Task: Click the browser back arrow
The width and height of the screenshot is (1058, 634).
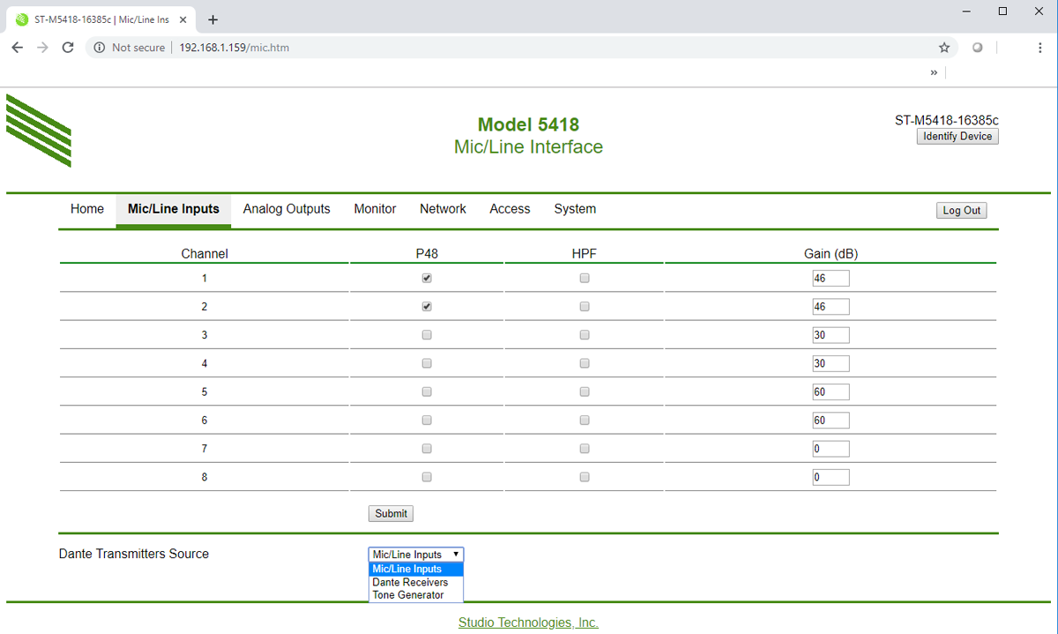Action: pyautogui.click(x=18, y=48)
